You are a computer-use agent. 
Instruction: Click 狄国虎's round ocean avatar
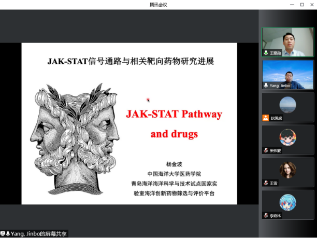point(287,105)
